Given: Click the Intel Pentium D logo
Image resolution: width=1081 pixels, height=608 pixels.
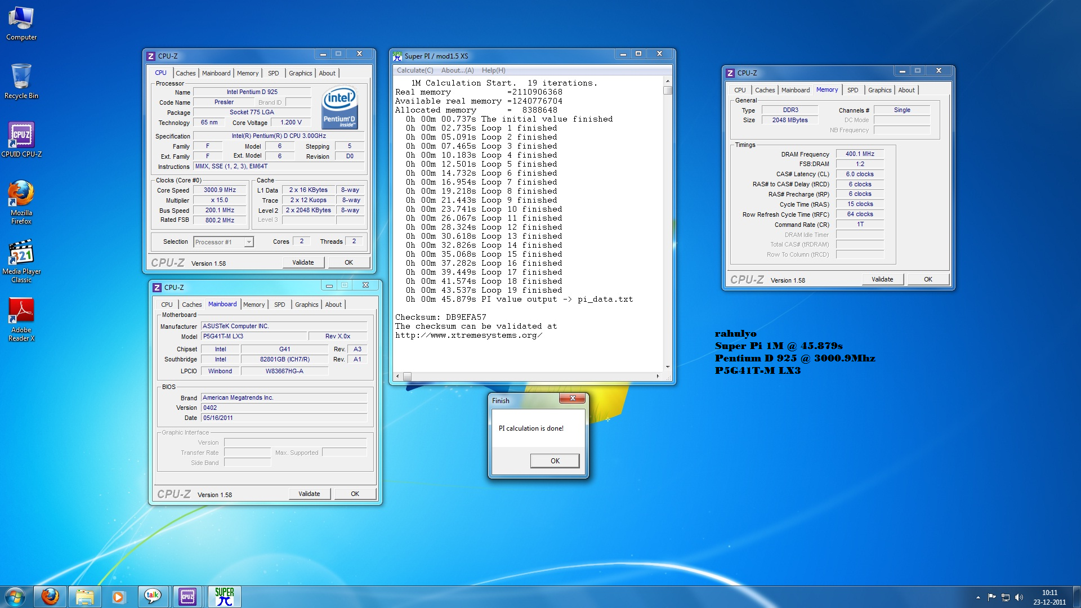Looking at the screenshot, I should pos(340,108).
